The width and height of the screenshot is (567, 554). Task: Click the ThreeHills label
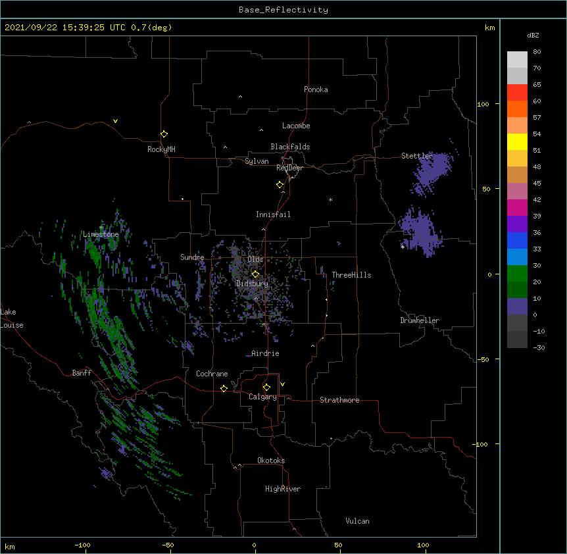point(351,275)
